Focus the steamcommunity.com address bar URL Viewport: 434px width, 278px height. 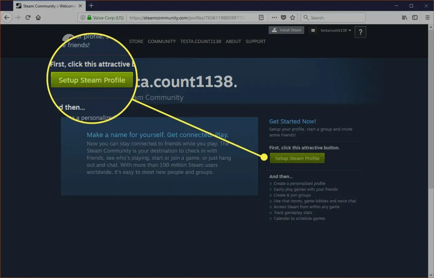click(188, 18)
